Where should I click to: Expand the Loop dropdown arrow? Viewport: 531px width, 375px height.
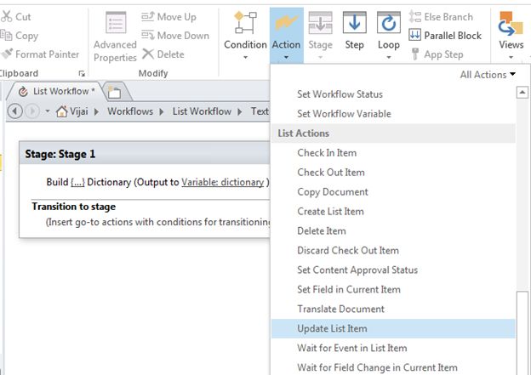point(388,58)
